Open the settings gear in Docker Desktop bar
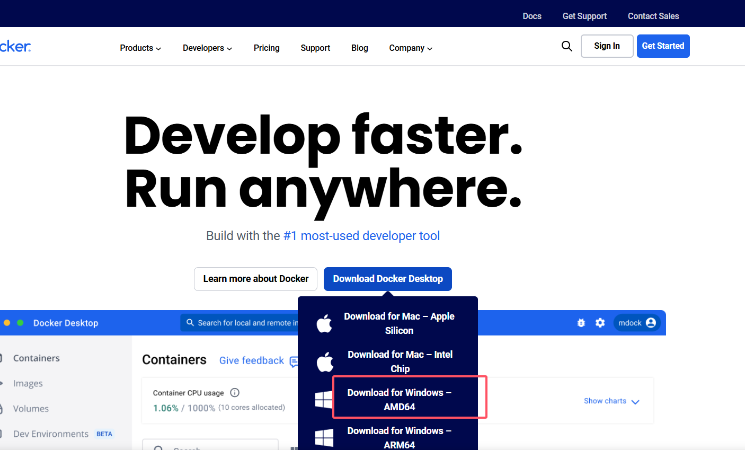The image size is (745, 450). click(x=600, y=323)
